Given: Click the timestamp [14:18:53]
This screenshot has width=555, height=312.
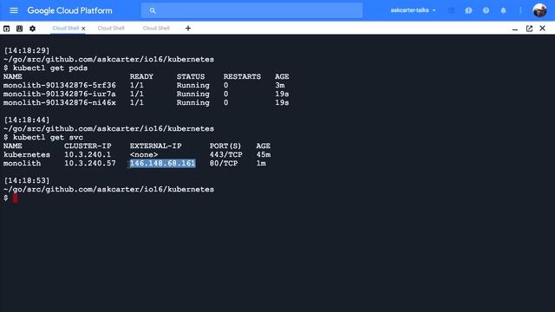Looking at the screenshot, I should [x=27, y=180].
